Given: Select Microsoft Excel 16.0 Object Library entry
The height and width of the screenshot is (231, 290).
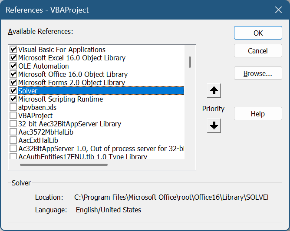Looking at the screenshot, I should (72, 58).
